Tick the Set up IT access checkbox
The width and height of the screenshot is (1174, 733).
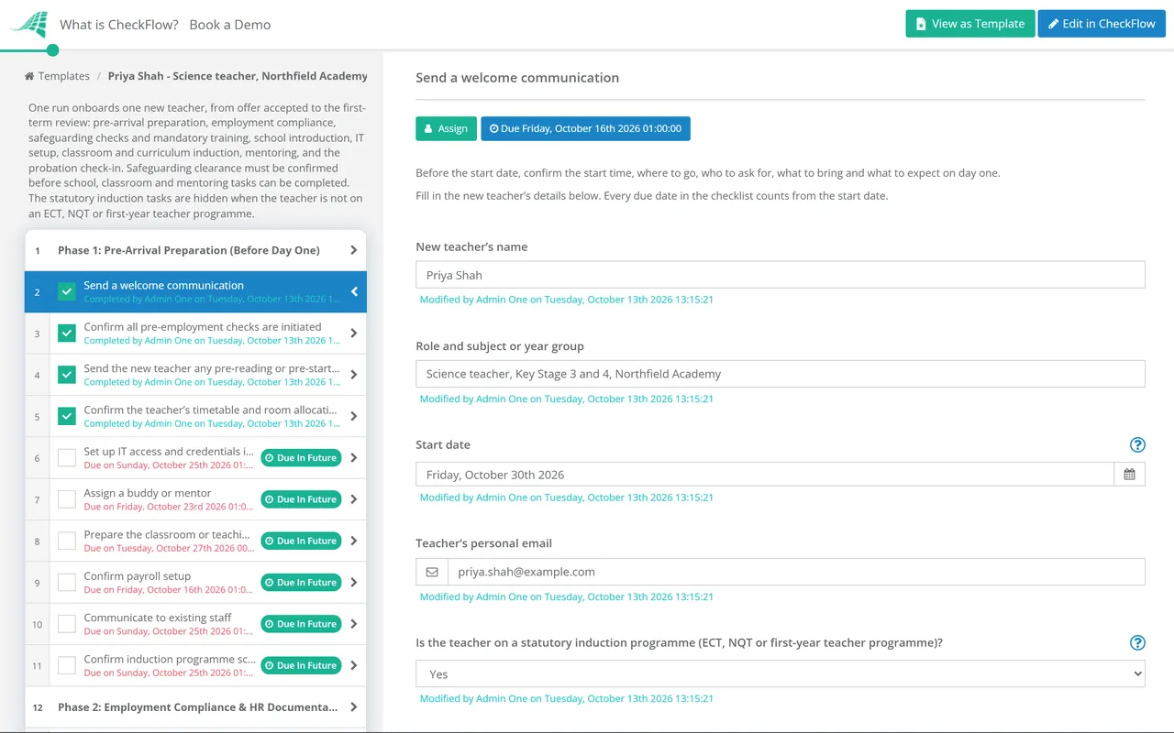click(x=67, y=458)
